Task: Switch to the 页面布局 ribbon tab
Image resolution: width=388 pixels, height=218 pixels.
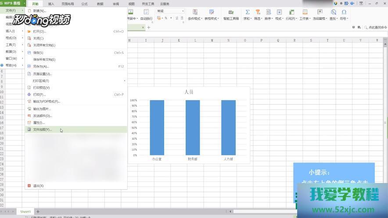Action: pyautogui.click(x=68, y=4)
